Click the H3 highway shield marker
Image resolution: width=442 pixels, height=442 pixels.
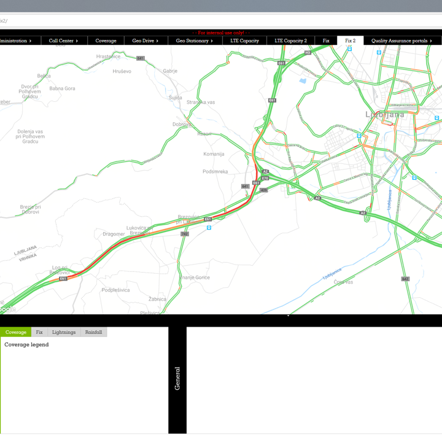point(308,53)
